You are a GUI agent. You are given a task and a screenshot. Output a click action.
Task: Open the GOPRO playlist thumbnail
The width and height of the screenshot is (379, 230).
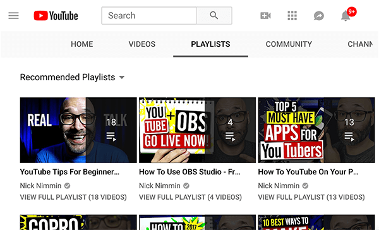click(78, 222)
